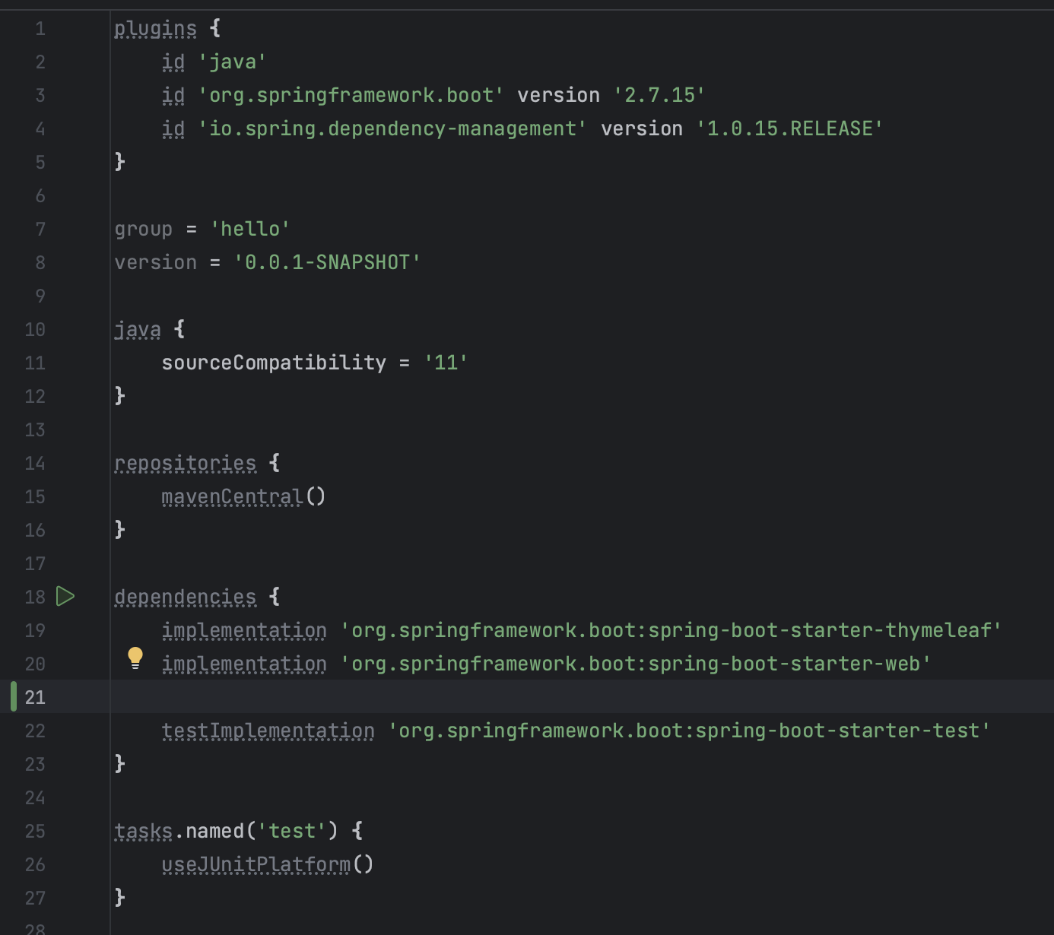This screenshot has height=935, width=1054.
Task: Click the 'plugins' keyword on line 1
Action: click(156, 29)
